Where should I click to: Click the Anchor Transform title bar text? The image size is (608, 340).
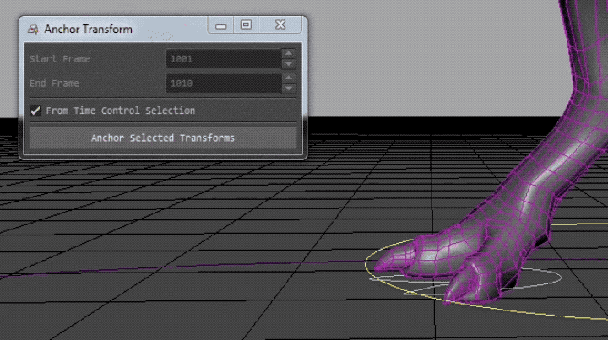88,30
